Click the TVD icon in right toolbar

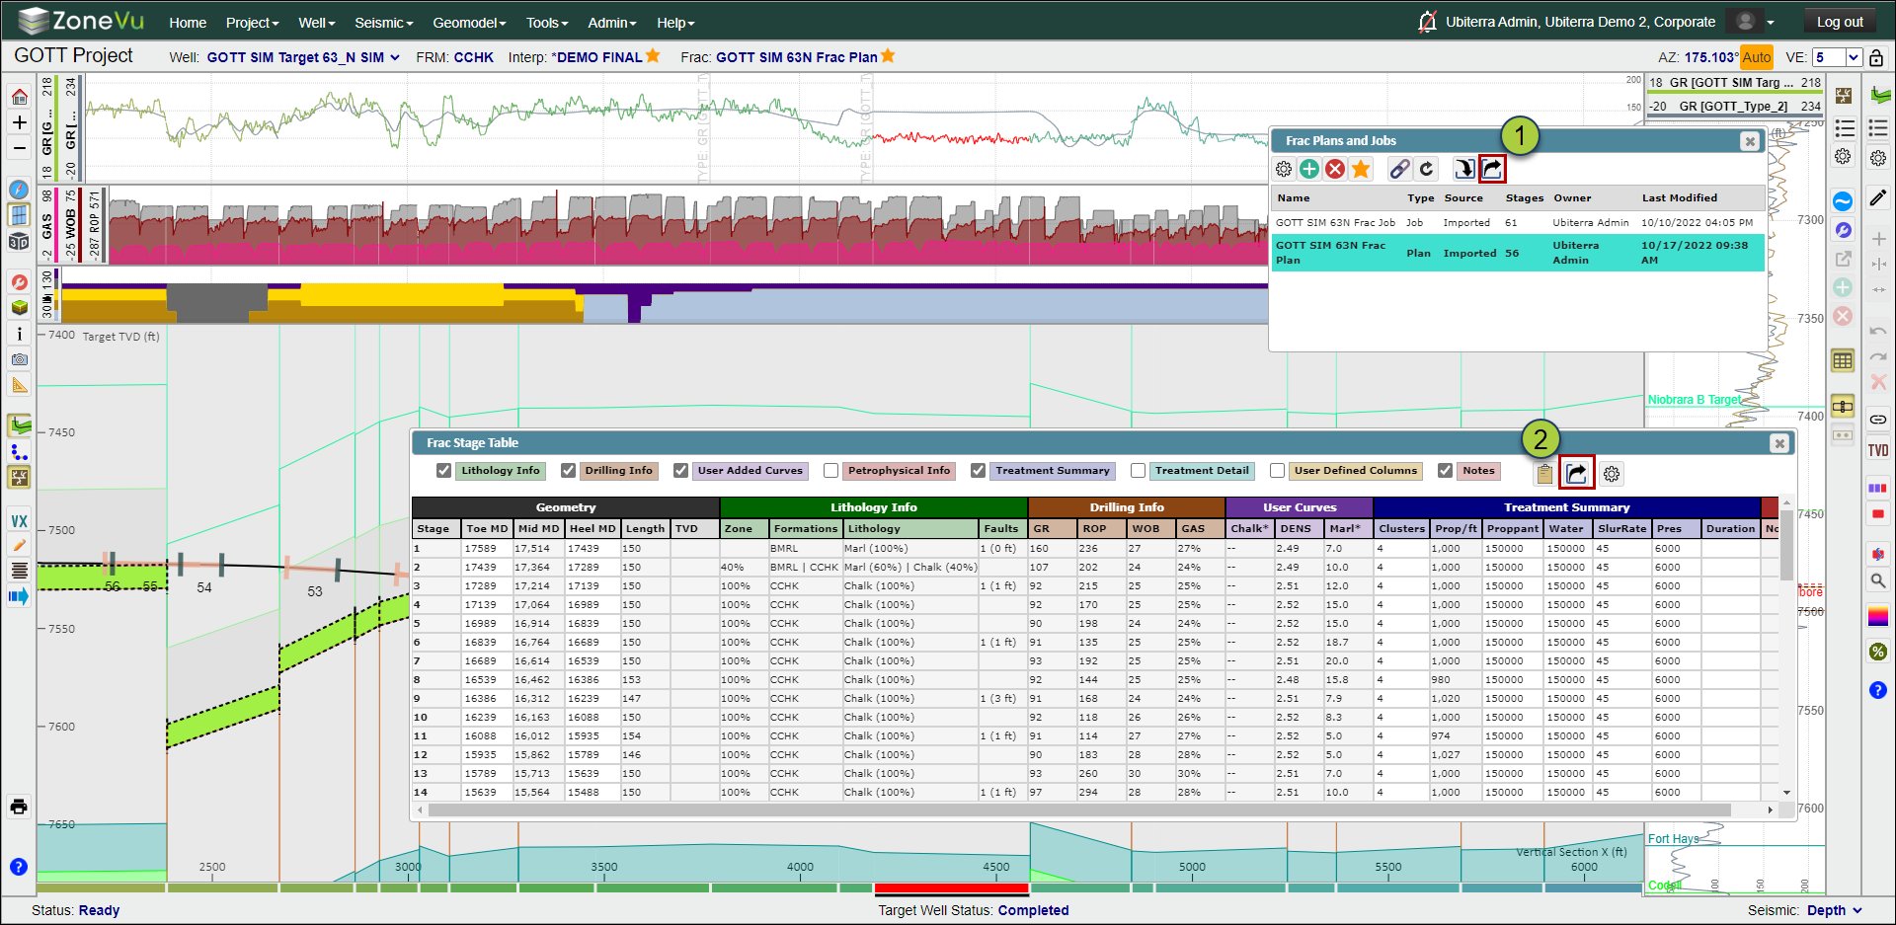coord(1878,450)
